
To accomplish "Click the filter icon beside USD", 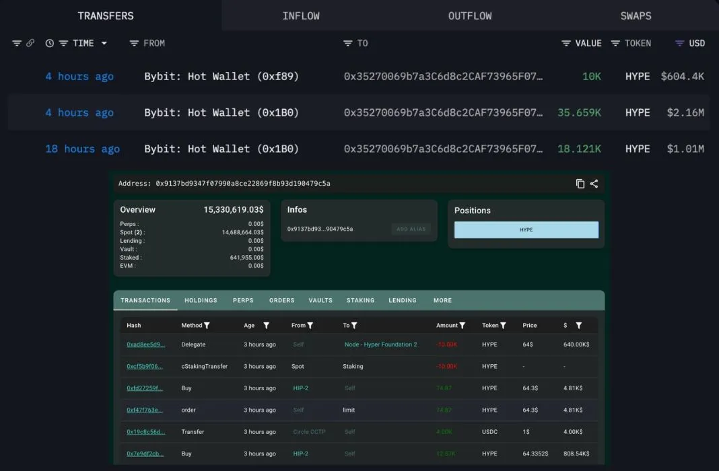I will (679, 43).
